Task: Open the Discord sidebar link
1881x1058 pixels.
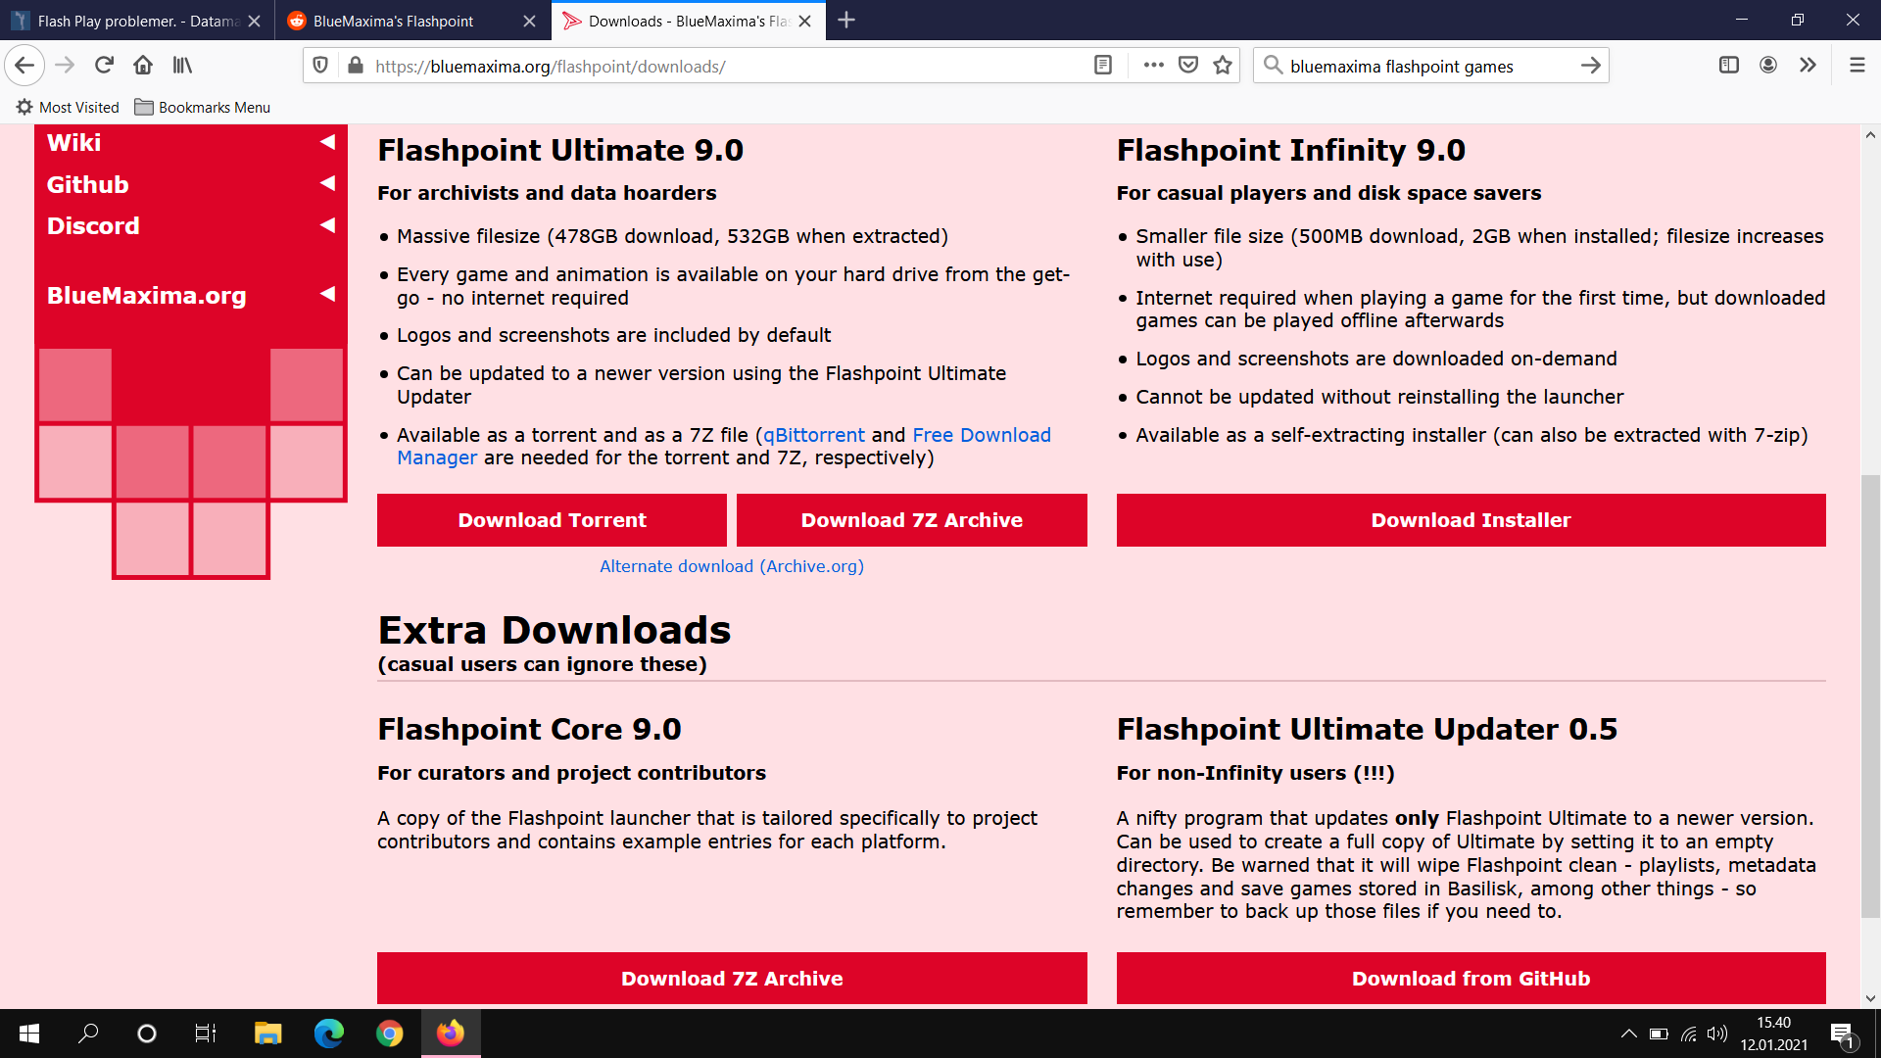Action: tap(93, 226)
